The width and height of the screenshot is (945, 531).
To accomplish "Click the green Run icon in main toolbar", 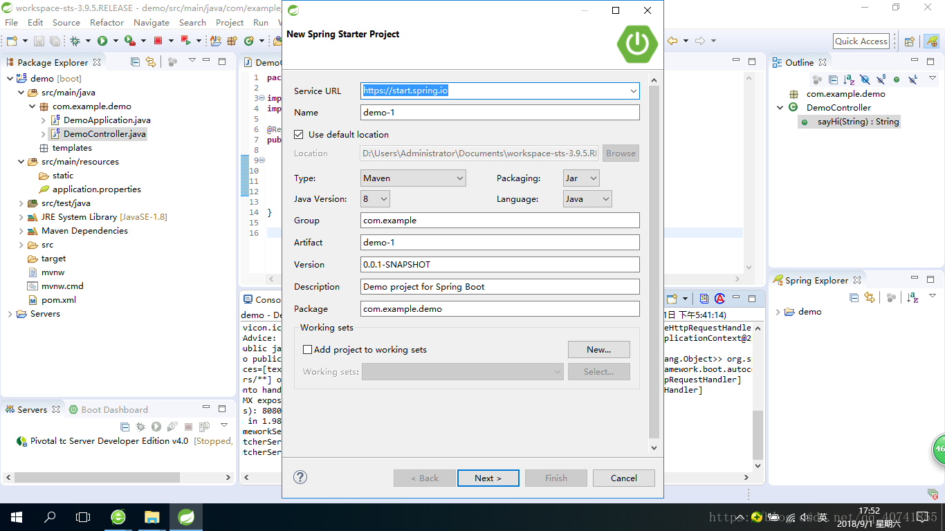I will pyautogui.click(x=102, y=41).
